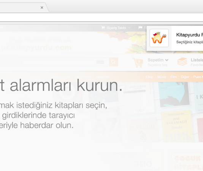Click the orange search magnifier button
This screenshot has height=171, width=203.
113,62
